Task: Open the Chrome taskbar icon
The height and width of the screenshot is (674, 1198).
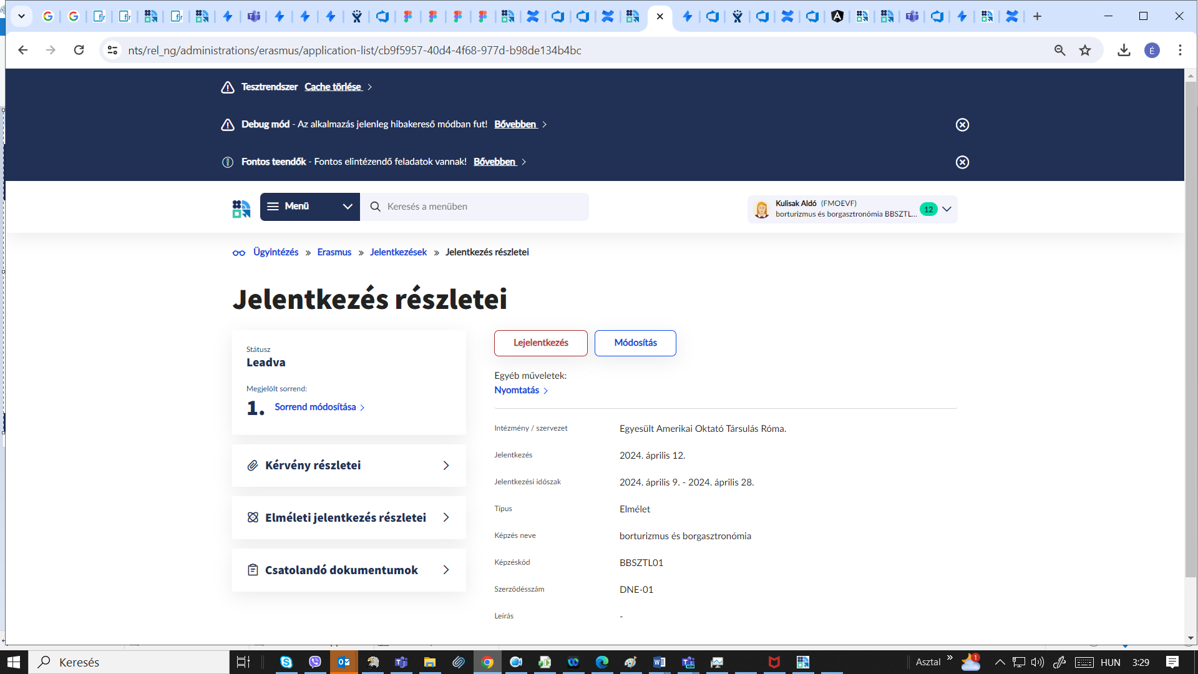Action: pos(487,662)
